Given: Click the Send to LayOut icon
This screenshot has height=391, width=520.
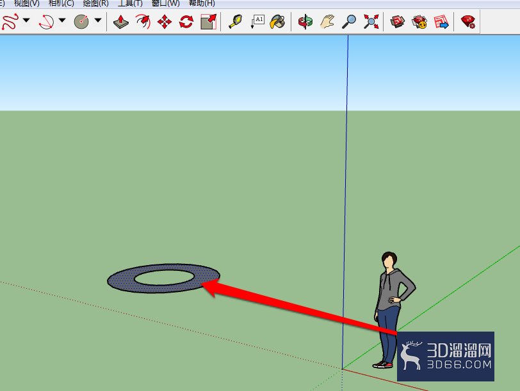Looking at the screenshot, I should click(x=441, y=22).
